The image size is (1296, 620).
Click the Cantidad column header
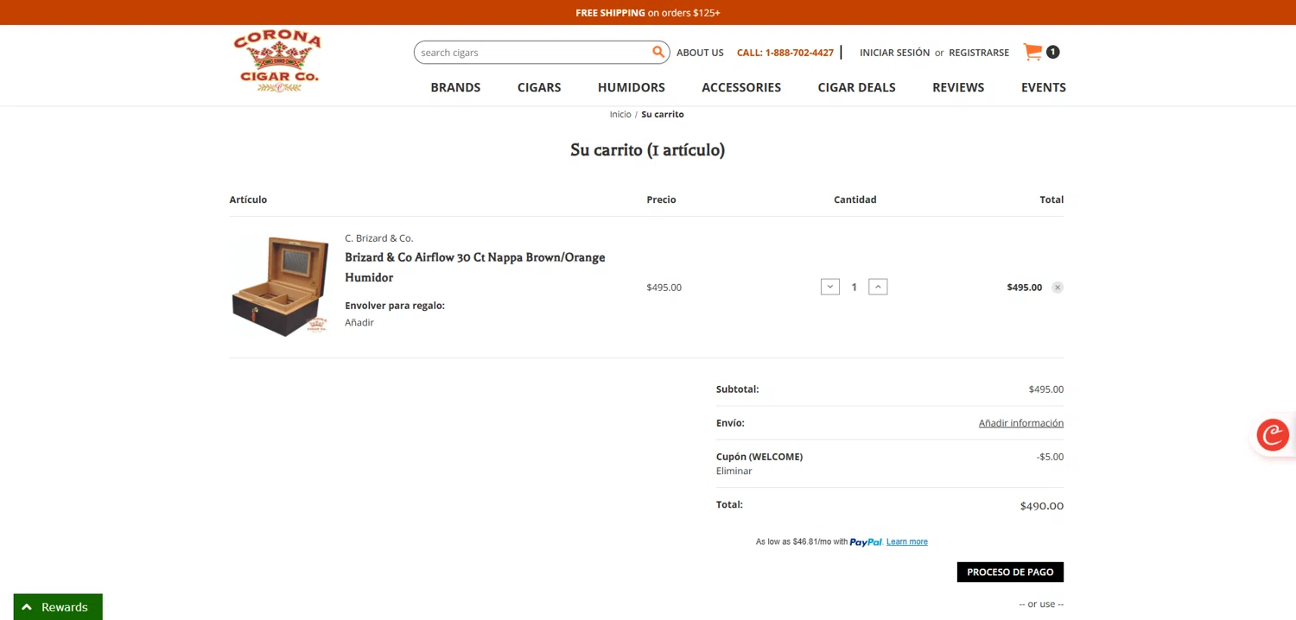(x=855, y=199)
